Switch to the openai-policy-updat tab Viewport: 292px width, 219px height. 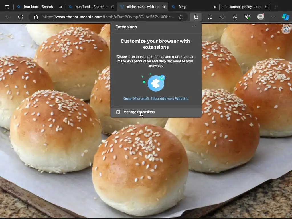[x=246, y=7]
